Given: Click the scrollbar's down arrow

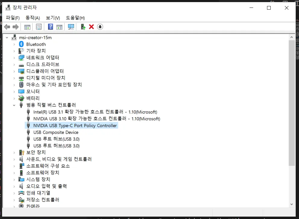Looking at the screenshot, I should click(291, 204).
